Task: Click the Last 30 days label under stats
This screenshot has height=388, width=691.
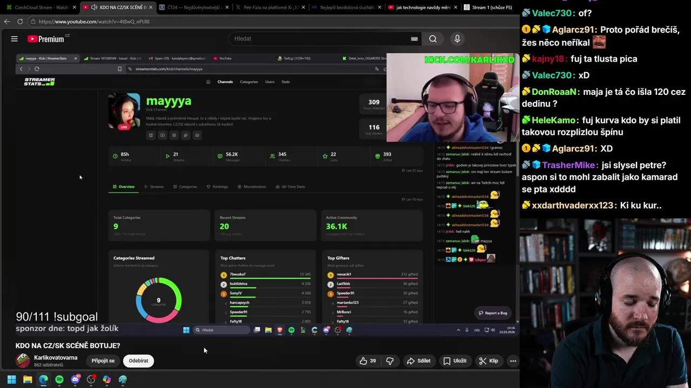Action: [x=412, y=170]
